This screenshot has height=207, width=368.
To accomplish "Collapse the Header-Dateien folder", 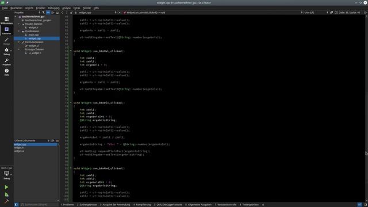I will pos(19,24).
